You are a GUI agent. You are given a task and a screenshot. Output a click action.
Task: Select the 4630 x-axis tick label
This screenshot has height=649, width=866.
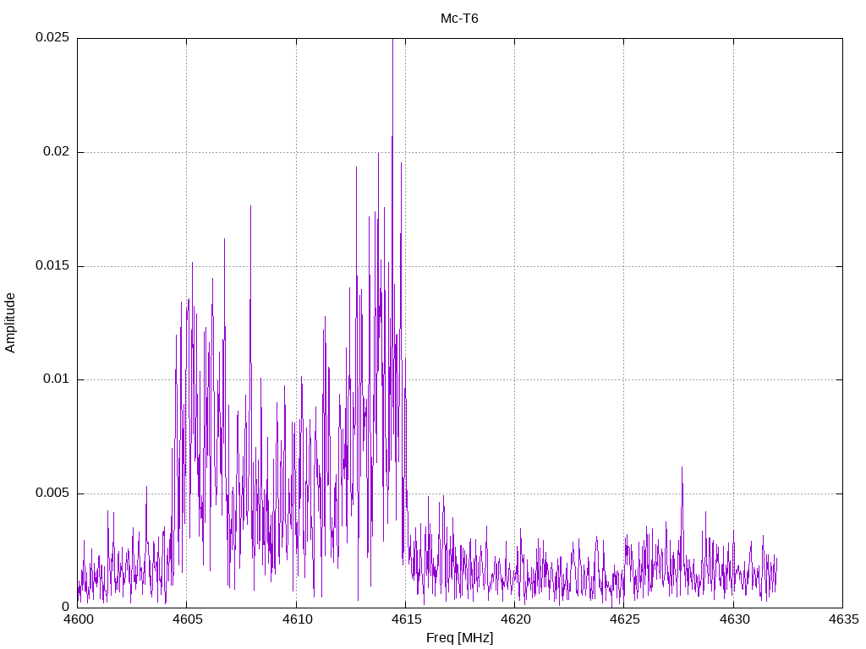click(x=733, y=619)
